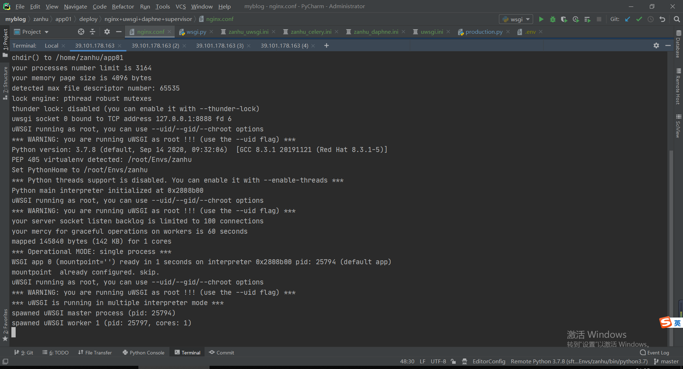Click the Rollback undo arrow icon
Screen dimensions: 683x369
(x=662, y=19)
